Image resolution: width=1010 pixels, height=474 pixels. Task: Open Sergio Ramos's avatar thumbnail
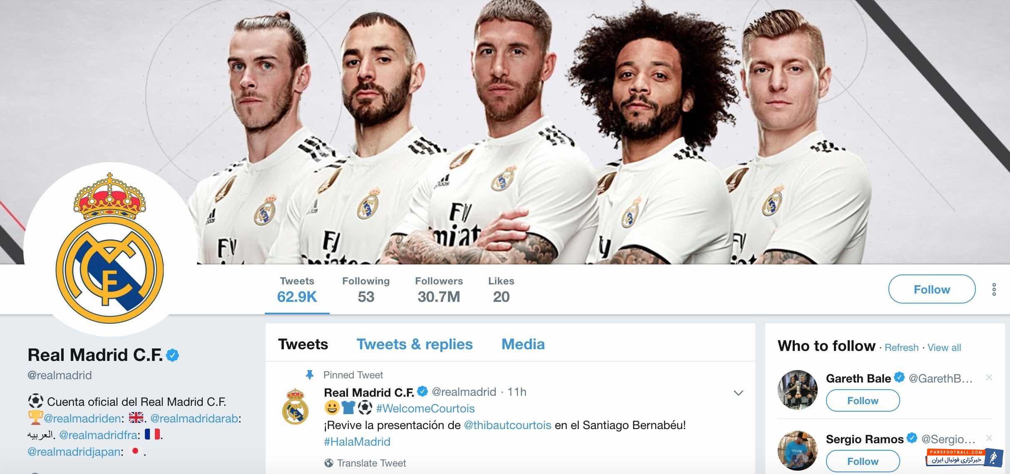[797, 451]
